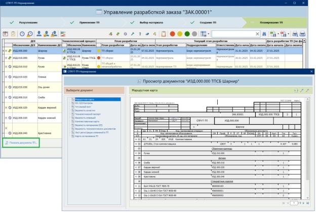Expand the ИЗД.010.020 Планка row
This screenshot has height=212, width=316.
click(7, 77)
